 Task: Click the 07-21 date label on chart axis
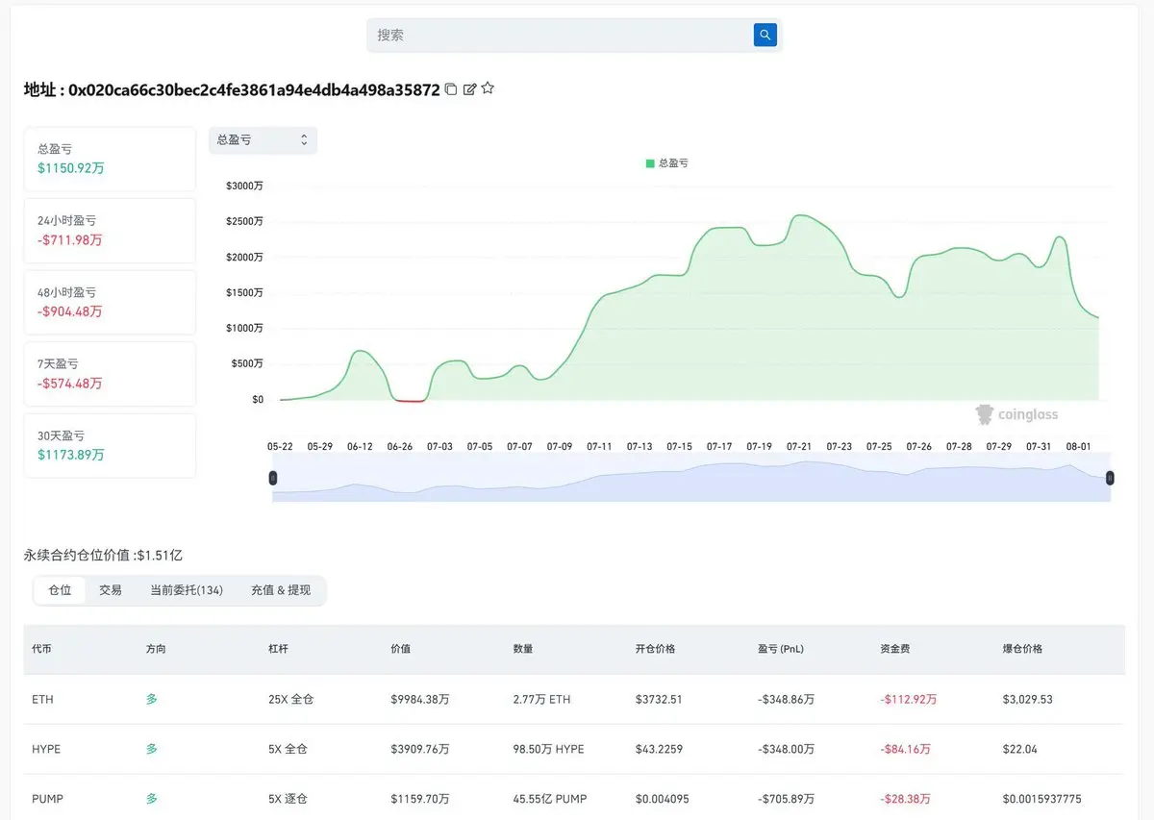click(799, 447)
